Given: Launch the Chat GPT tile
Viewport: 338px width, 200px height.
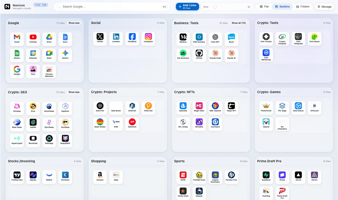Looking at the screenshot, I should [x=215, y=39].
